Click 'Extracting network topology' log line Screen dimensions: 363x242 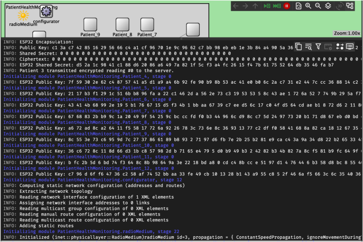click(48, 191)
